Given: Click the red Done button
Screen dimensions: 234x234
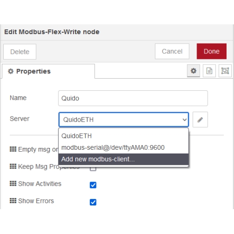Looking at the screenshot, I should pyautogui.click(x=212, y=51).
